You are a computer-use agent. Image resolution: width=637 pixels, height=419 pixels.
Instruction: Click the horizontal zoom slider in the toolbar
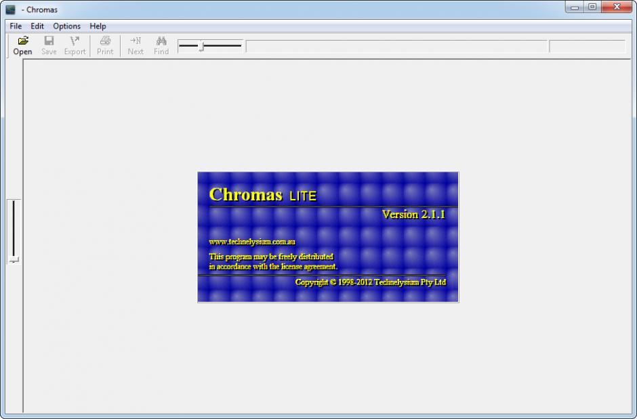coord(201,46)
